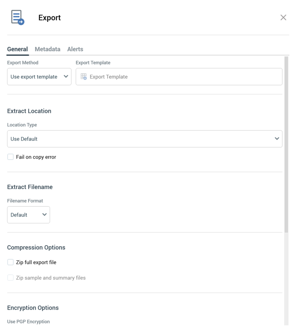The width and height of the screenshot is (291, 329).
Task: Click the chevron arrow on Location Type
Action: (x=277, y=139)
